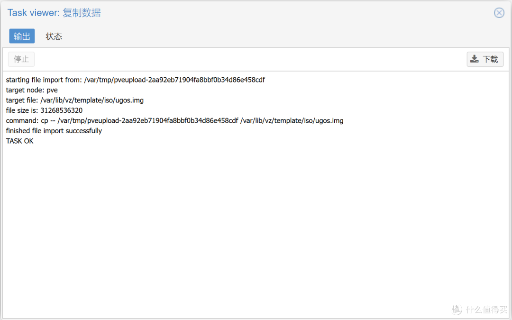The height and width of the screenshot is (320, 512).
Task: Click the 下载 button label
Action: (x=490, y=59)
